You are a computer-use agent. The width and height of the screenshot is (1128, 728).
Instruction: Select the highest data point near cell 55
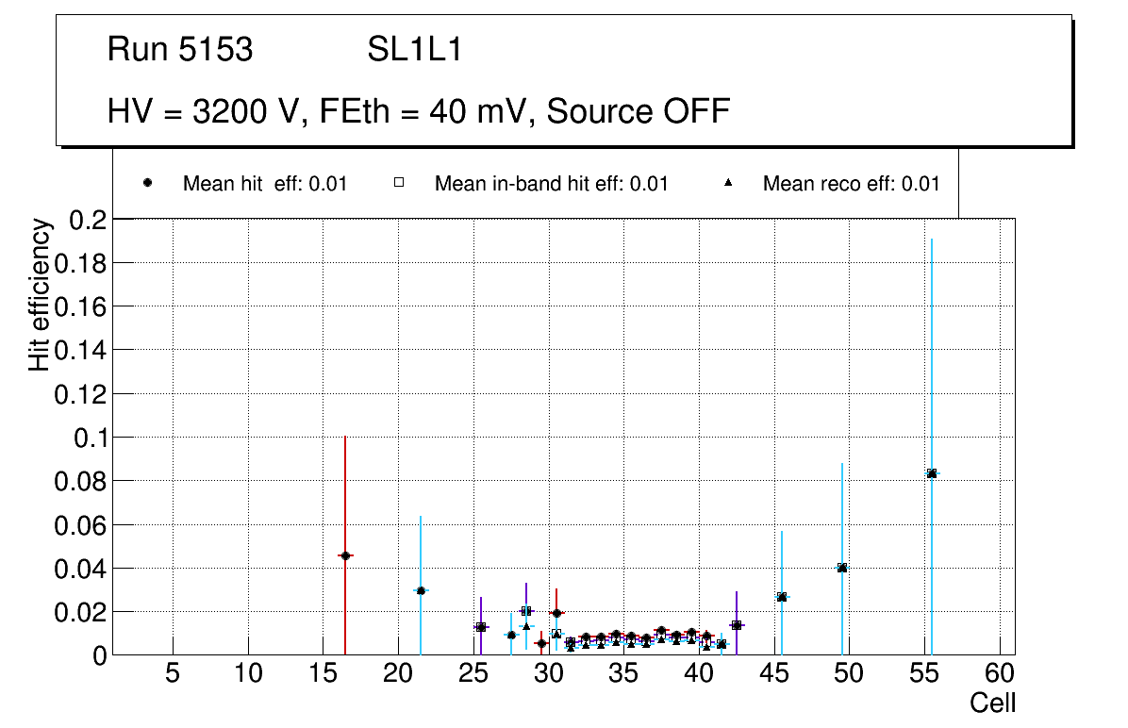932,473
